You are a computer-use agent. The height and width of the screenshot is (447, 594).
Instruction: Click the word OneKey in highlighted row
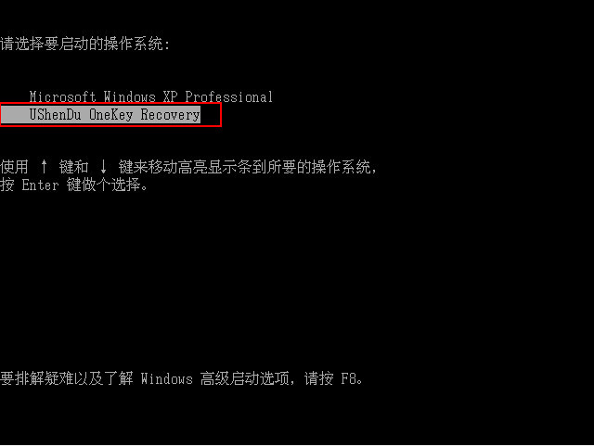coord(111,115)
